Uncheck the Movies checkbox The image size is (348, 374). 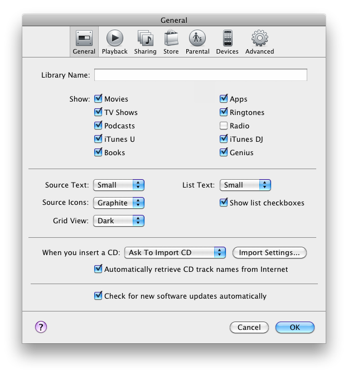point(98,98)
